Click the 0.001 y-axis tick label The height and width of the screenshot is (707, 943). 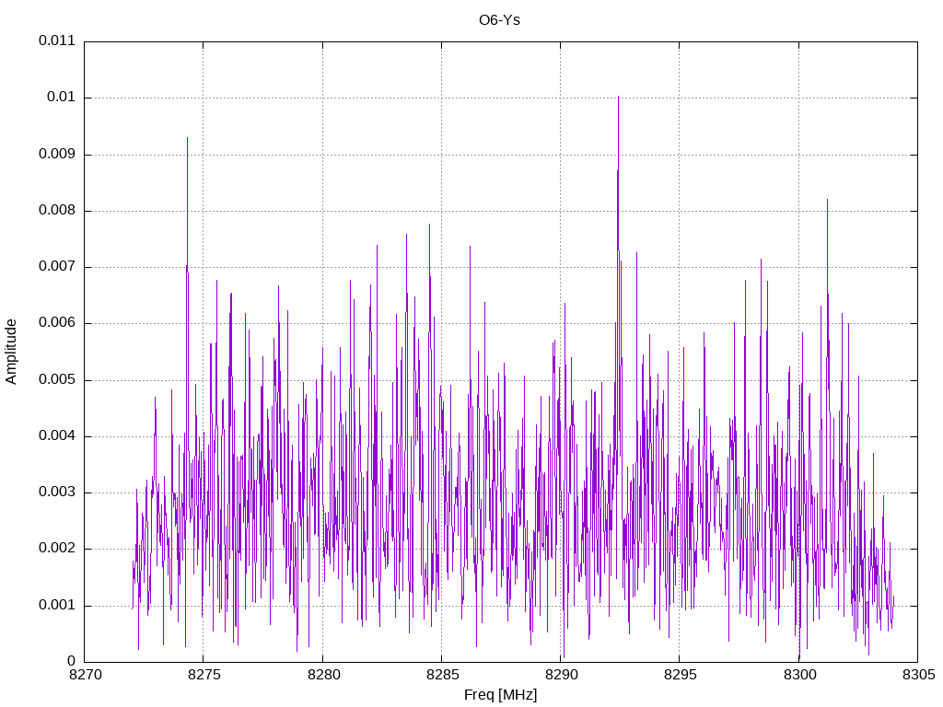[x=57, y=605]
